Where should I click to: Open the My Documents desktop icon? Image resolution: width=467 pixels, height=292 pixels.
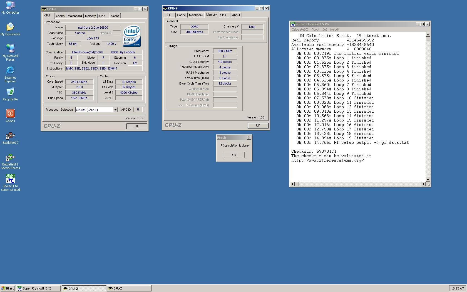[x=10, y=27]
